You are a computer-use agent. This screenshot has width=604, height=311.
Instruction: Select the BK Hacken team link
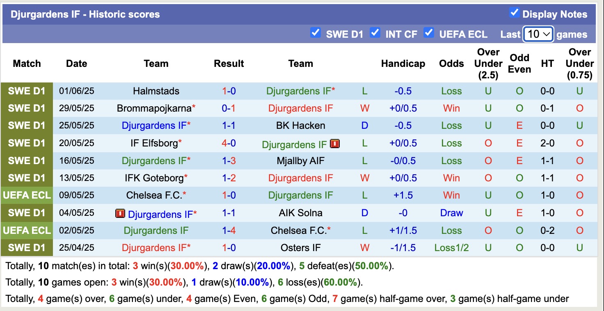pos(300,126)
